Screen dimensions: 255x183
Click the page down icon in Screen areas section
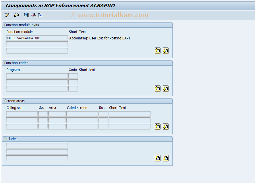click(x=165, y=126)
